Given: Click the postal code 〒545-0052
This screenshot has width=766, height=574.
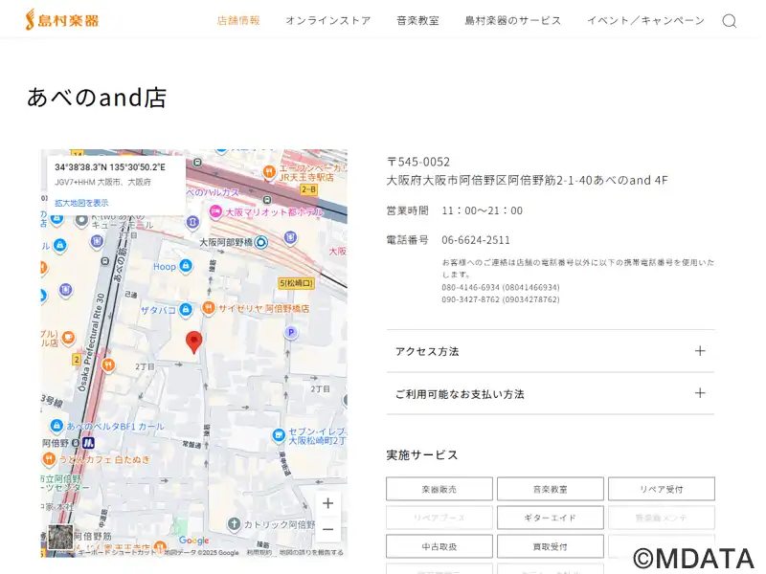Looking at the screenshot, I should pos(418,162).
